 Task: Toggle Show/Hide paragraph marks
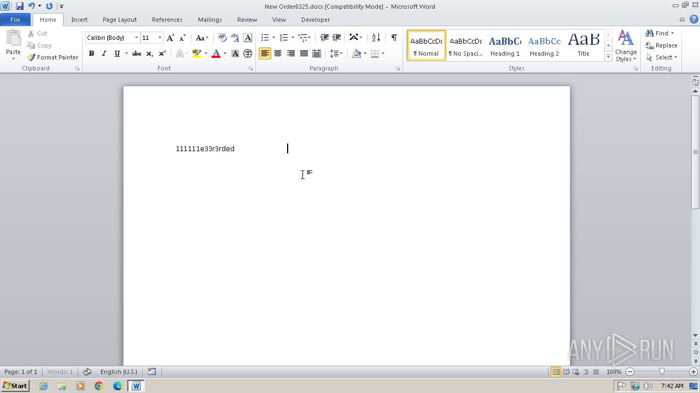394,38
